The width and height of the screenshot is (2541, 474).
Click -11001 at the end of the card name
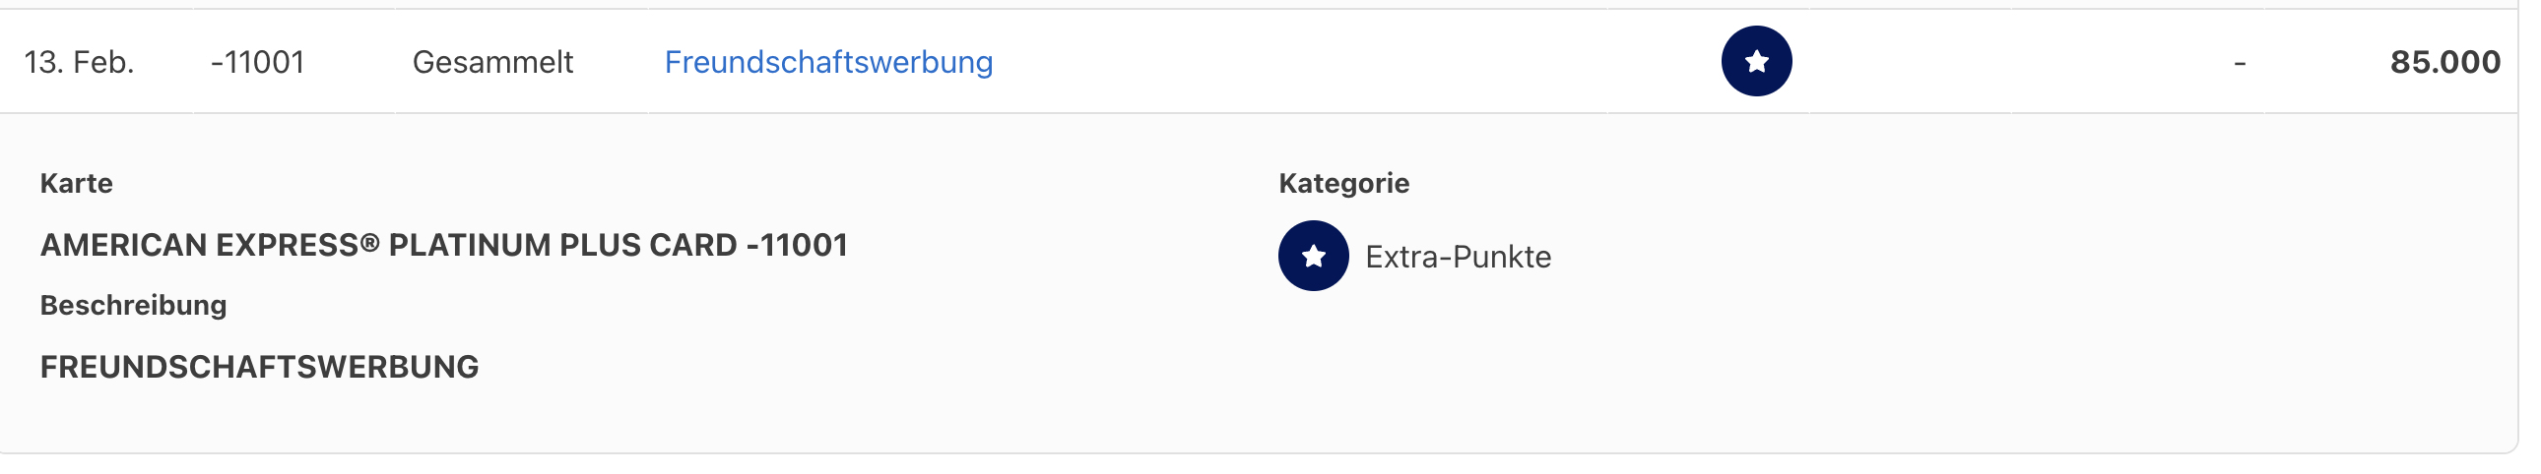click(797, 246)
